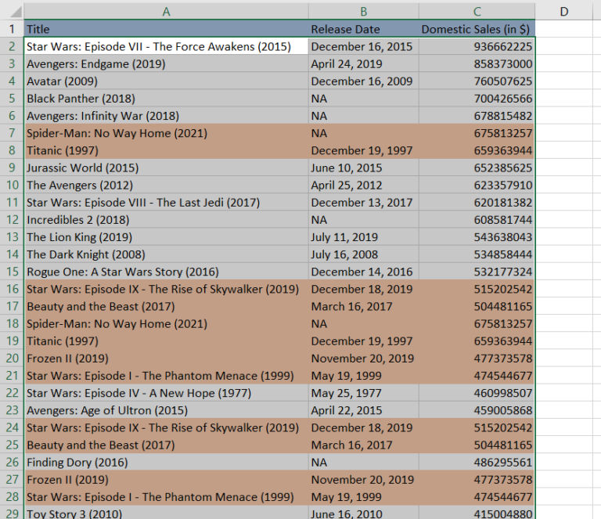Select the cell with date April 22, 2015
Image resolution: width=601 pixels, height=519 pixels.
[363, 410]
